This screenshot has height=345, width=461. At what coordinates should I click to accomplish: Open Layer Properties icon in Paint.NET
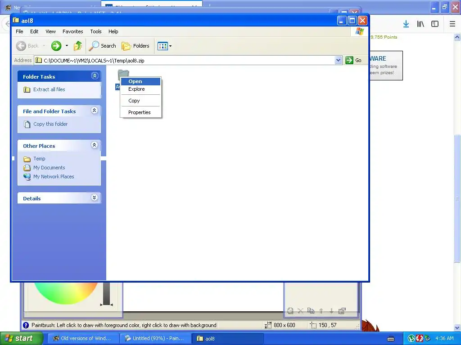[x=342, y=311]
